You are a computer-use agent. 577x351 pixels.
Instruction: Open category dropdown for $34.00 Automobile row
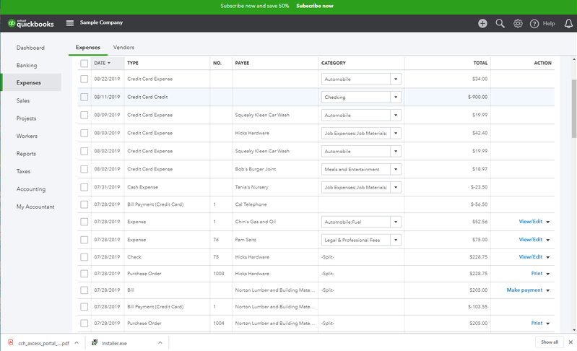coord(396,79)
